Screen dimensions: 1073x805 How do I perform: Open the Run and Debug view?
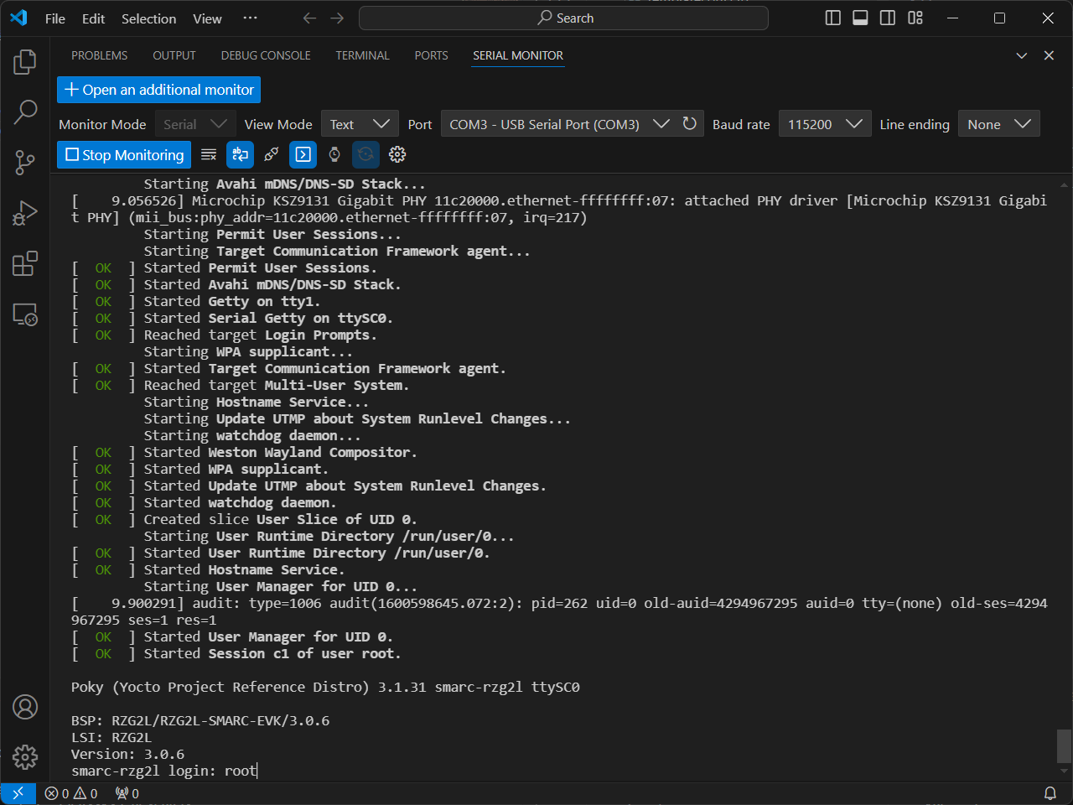25,213
